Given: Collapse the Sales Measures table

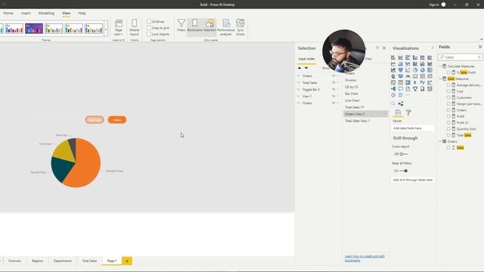Looking at the screenshot, I should 440,79.
